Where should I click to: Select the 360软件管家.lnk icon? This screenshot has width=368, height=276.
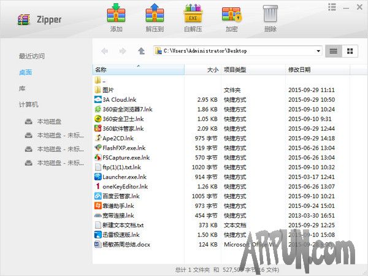click(x=98, y=128)
